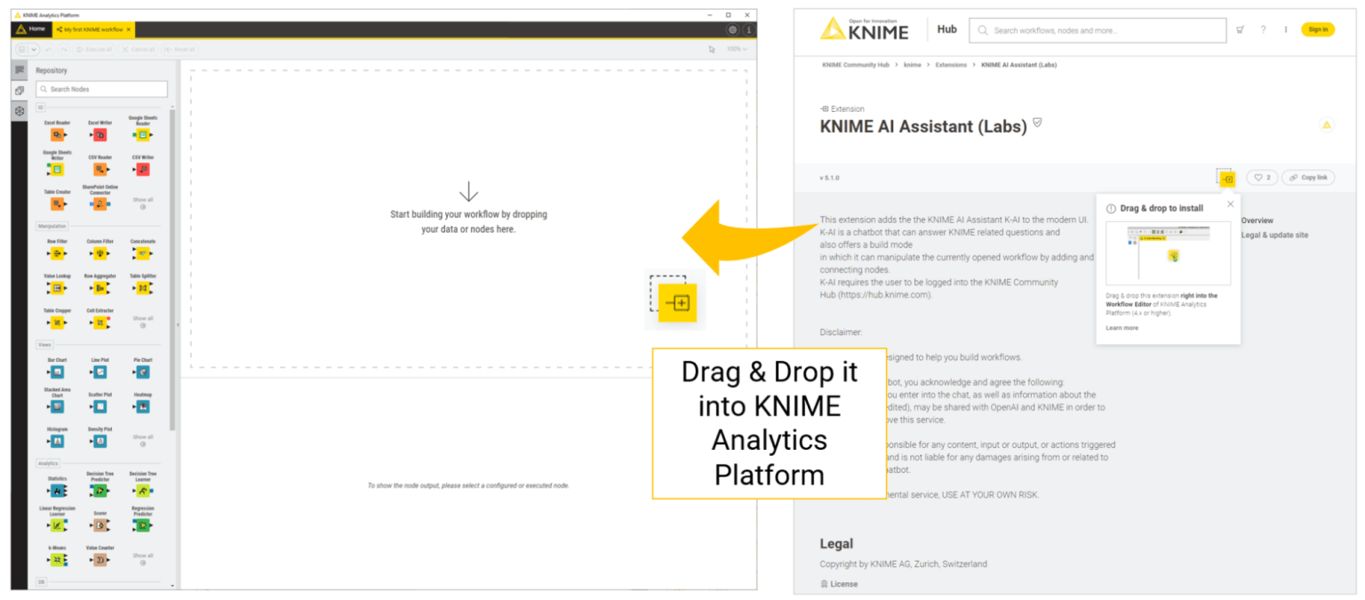Select the Statistics node icon
This screenshot has width=1365, height=600.
click(57, 491)
